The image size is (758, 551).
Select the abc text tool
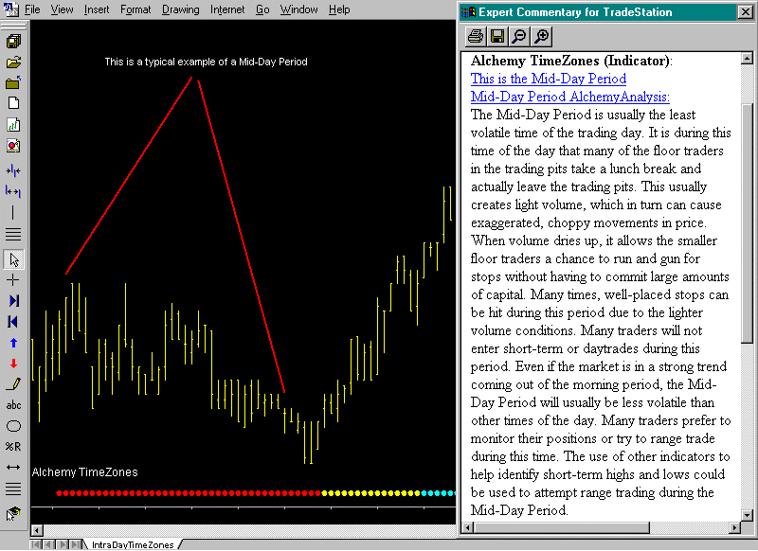click(13, 405)
